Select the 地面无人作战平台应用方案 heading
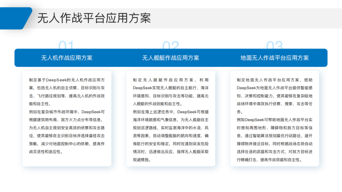The width and height of the screenshot is (342, 192). coord(274,58)
